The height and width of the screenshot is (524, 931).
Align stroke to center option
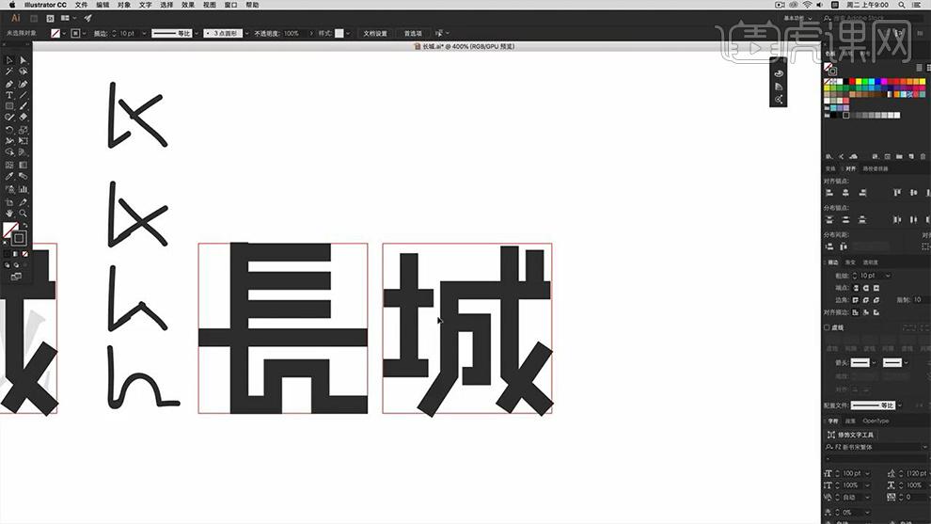(x=856, y=312)
